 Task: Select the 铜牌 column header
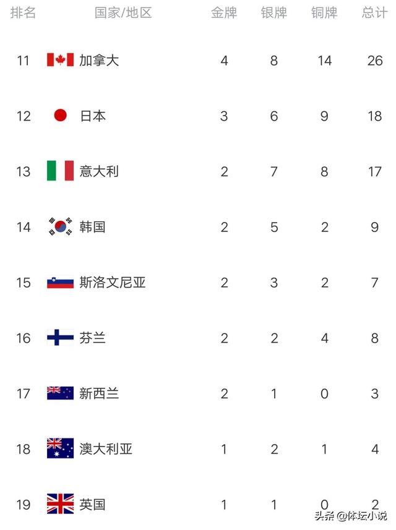pyautogui.click(x=324, y=12)
